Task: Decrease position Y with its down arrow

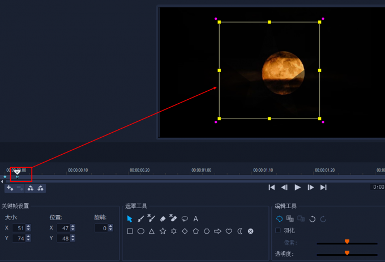Action: click(x=73, y=240)
